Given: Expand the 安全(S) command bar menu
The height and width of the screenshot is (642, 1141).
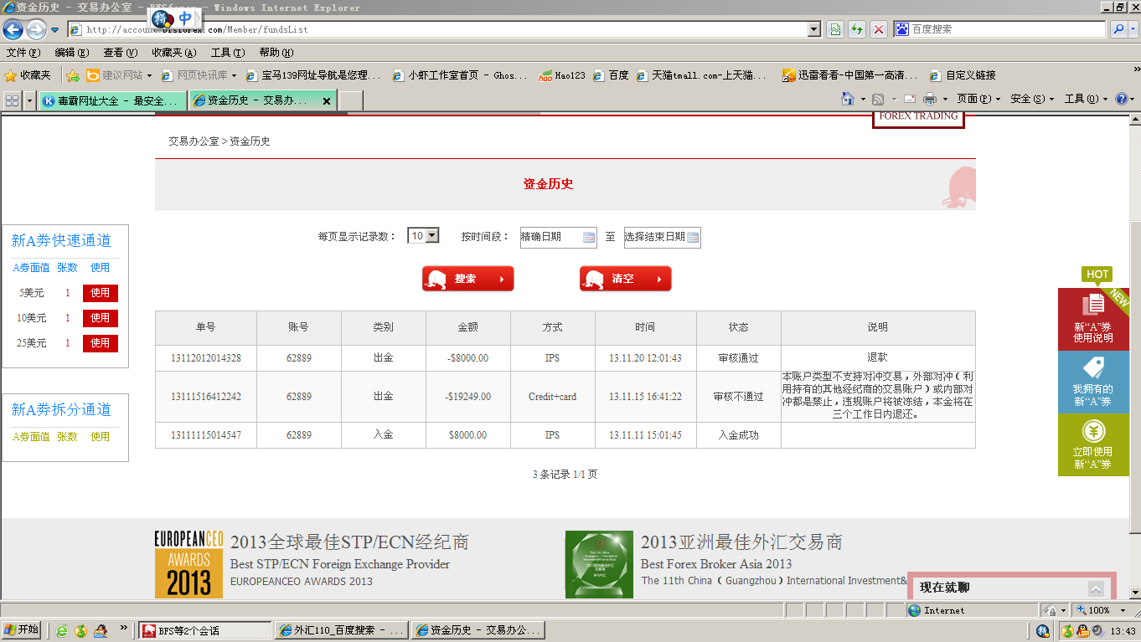Looking at the screenshot, I should [x=1032, y=99].
